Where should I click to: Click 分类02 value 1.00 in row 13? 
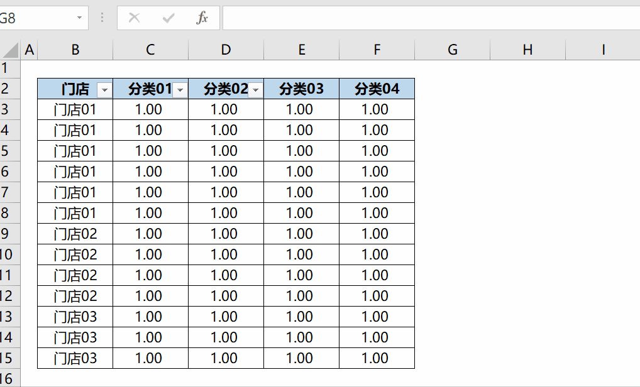point(226,317)
